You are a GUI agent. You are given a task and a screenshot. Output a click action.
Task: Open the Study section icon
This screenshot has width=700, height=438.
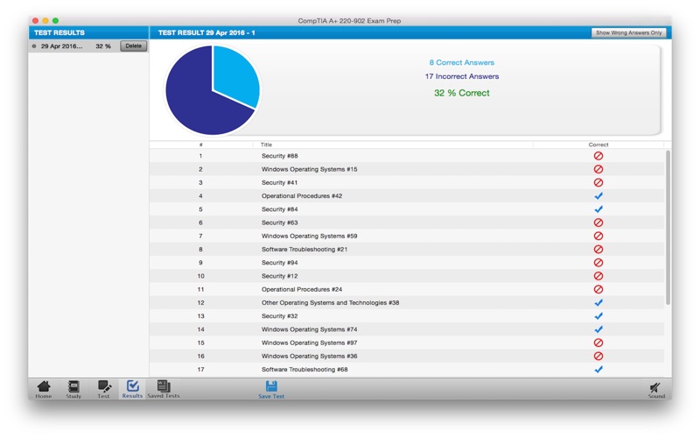click(x=73, y=389)
